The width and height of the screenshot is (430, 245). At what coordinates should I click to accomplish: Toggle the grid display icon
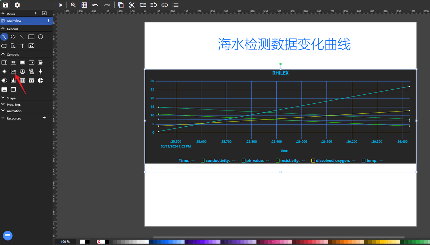(x=84, y=5)
